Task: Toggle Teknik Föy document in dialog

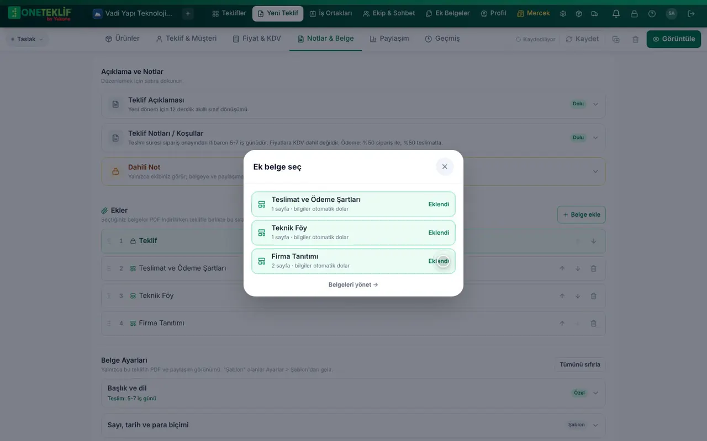Action: pyautogui.click(x=353, y=233)
